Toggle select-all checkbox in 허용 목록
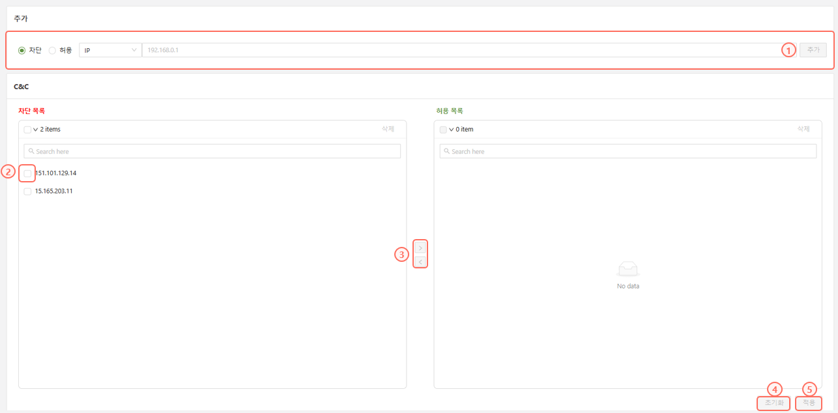The width and height of the screenshot is (838, 413). [x=443, y=130]
